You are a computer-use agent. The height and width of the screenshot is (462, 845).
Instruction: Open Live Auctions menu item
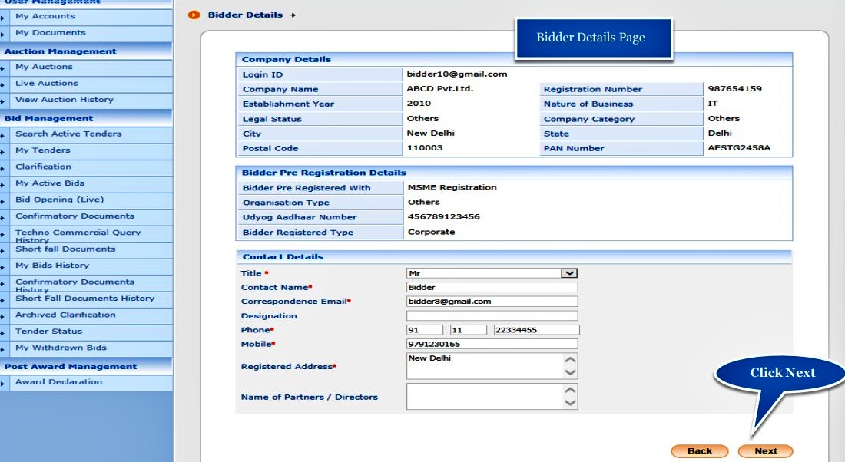coord(47,84)
